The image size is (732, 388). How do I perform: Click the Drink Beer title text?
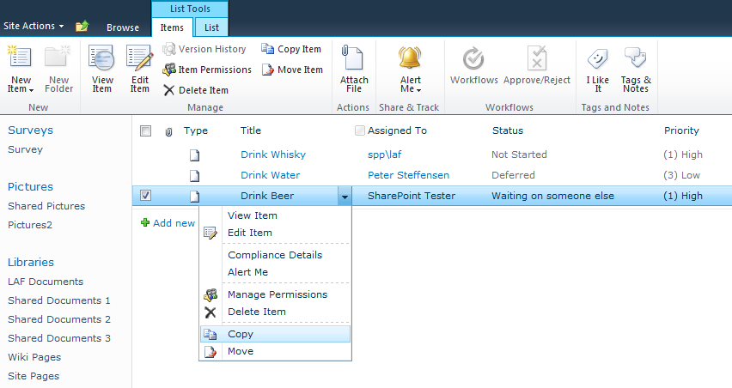coord(267,196)
